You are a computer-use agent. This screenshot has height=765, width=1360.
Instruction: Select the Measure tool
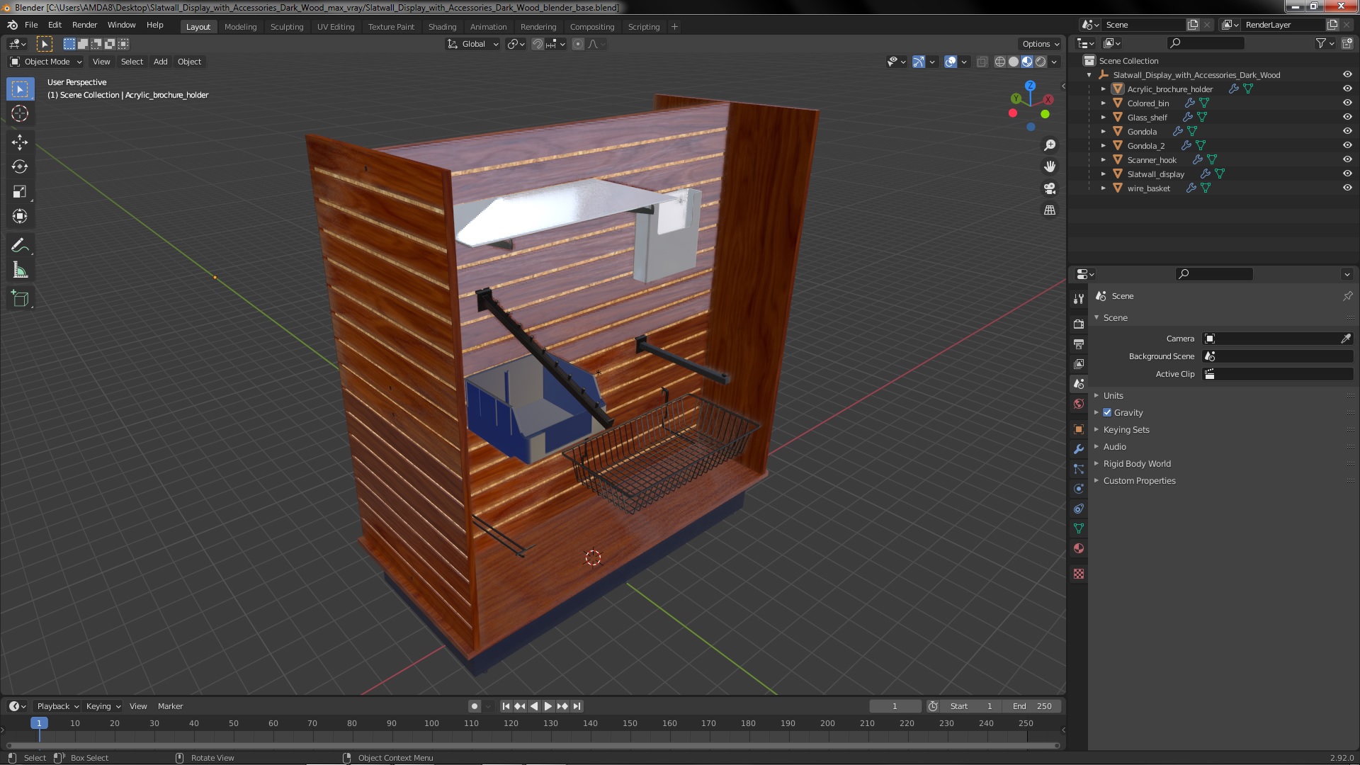tap(20, 271)
